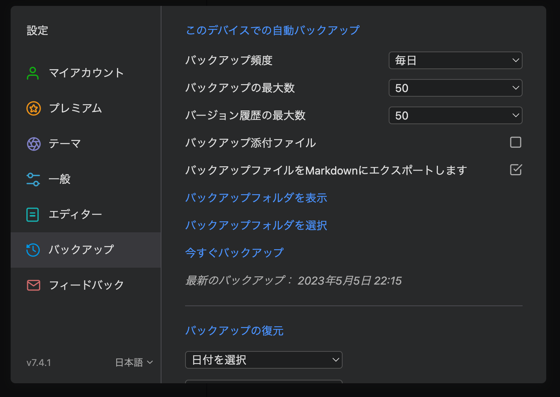This screenshot has width=560, height=397.
Task: Open the バックアップ頻度 dropdown
Action: coord(455,60)
